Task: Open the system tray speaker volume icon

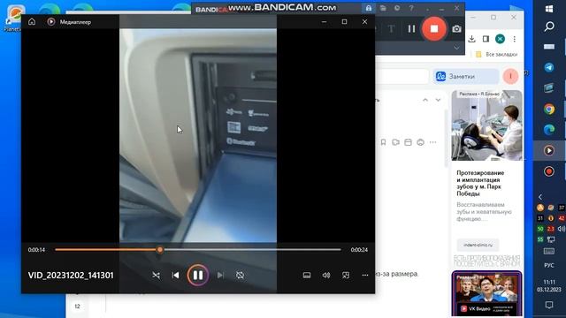Action: 562,229
